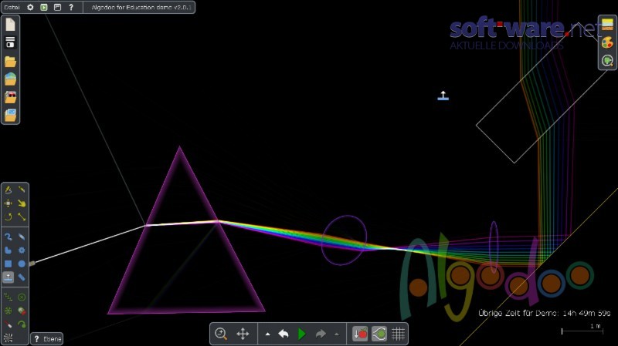Open the material menu at top right
The height and width of the screenshot is (346, 618).
pyautogui.click(x=607, y=25)
